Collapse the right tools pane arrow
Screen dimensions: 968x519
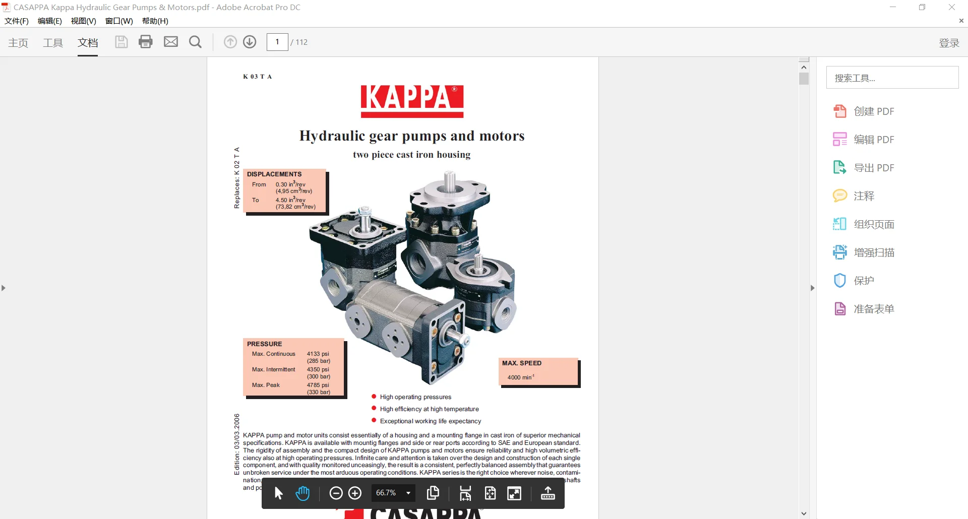[x=812, y=288]
